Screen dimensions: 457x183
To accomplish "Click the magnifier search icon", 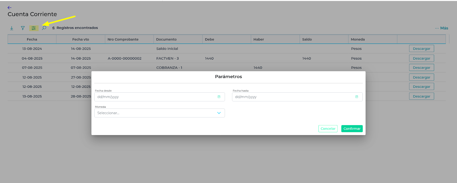I will pos(44,28).
